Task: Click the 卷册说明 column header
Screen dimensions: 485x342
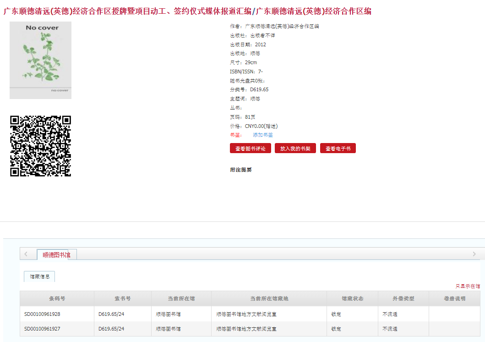Action: click(454, 298)
